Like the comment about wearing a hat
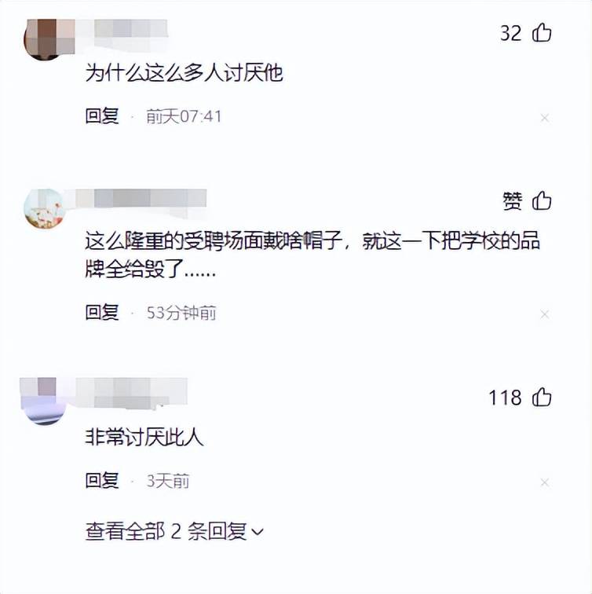 point(542,200)
